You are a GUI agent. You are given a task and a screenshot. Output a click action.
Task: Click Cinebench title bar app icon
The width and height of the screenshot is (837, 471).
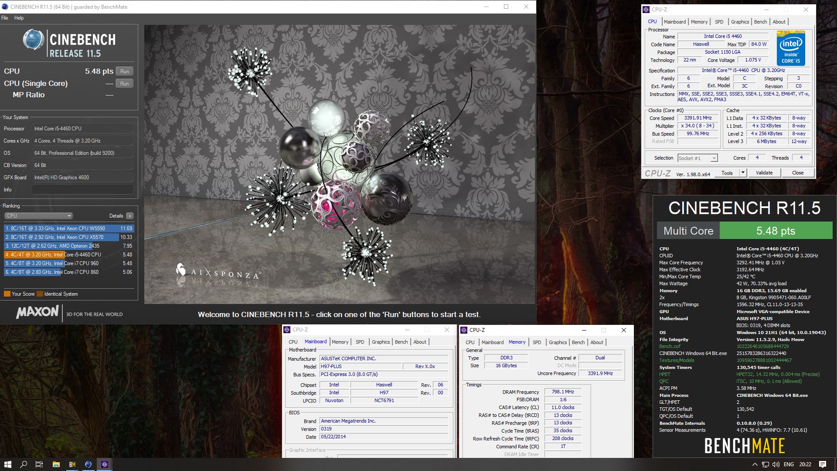point(5,7)
